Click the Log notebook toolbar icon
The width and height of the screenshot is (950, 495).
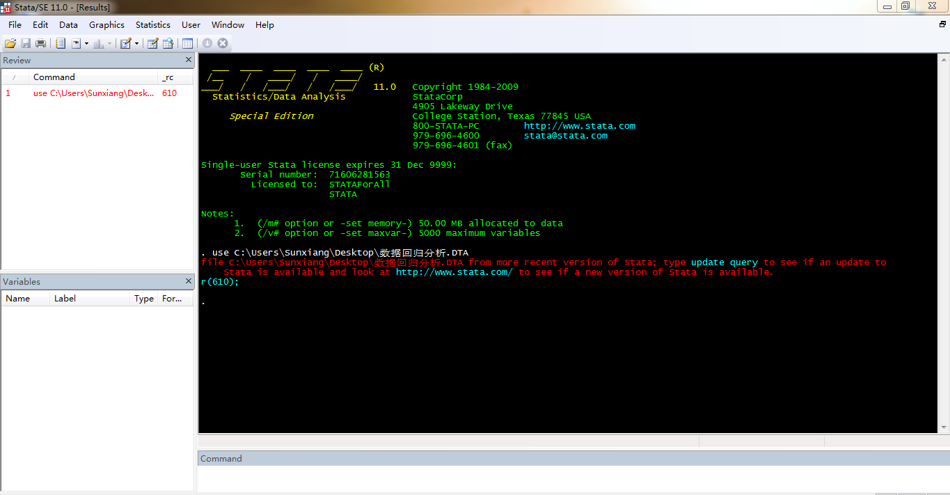click(61, 43)
